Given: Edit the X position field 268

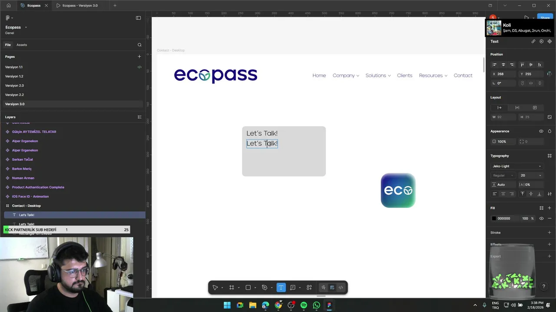Looking at the screenshot, I should click(503, 74).
